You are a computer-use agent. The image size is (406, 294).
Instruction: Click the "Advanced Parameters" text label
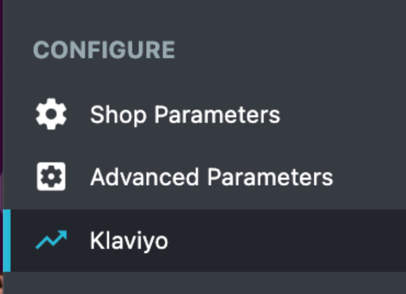pos(211,177)
